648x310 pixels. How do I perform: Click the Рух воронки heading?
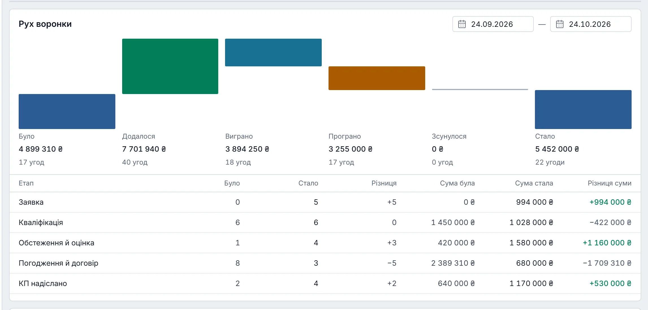pos(45,24)
